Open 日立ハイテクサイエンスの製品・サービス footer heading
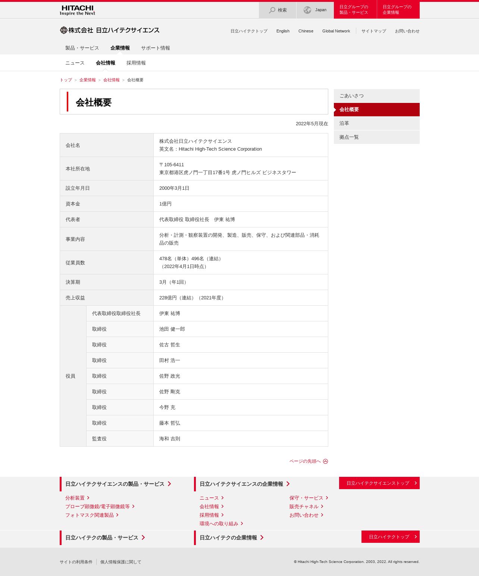479x576 pixels. (118, 484)
